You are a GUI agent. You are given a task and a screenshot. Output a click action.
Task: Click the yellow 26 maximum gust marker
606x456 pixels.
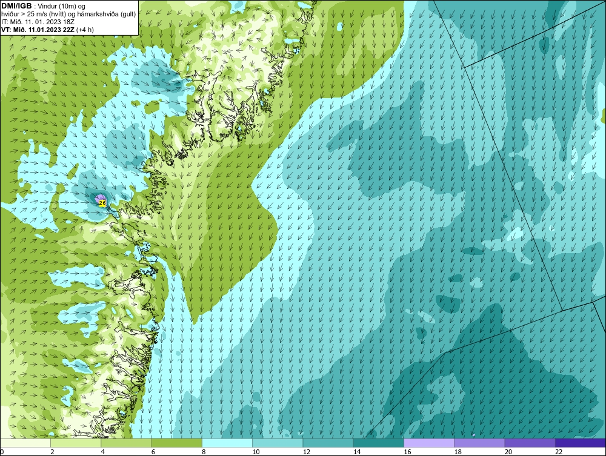tap(102, 203)
